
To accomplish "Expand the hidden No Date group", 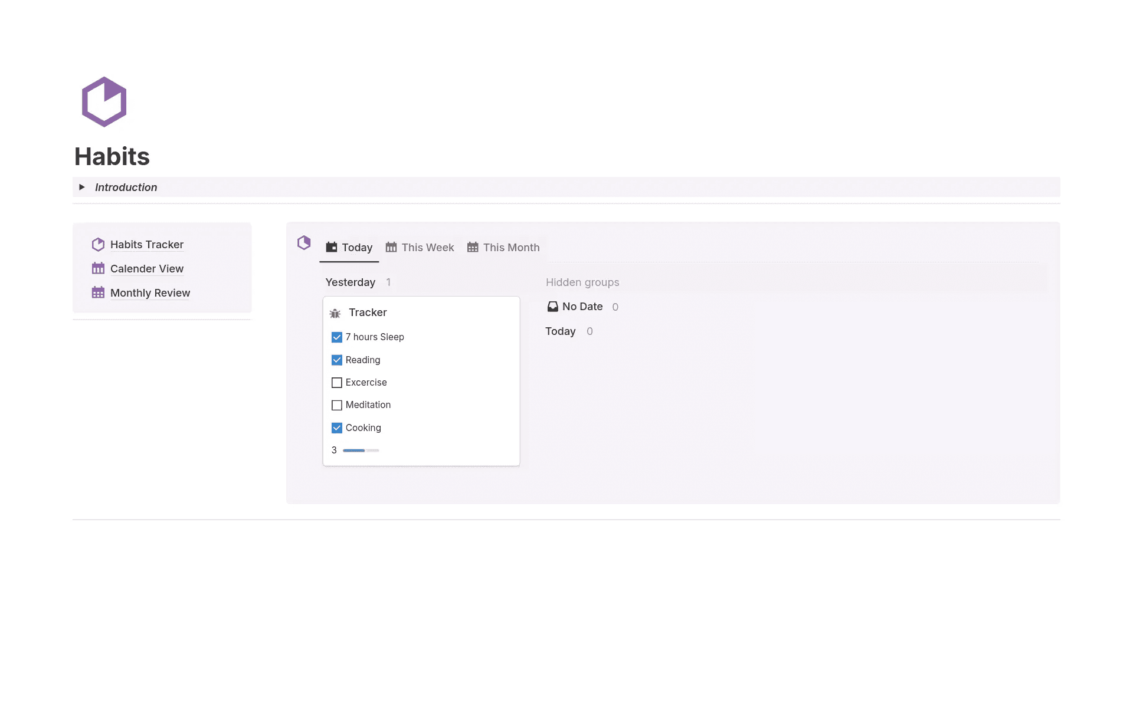I will tap(582, 307).
